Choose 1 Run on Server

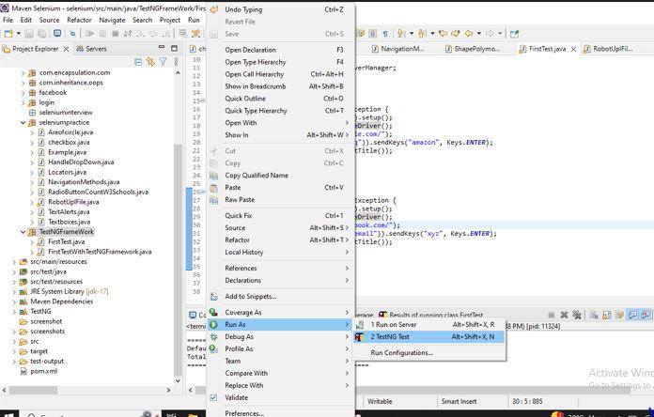coord(428,324)
